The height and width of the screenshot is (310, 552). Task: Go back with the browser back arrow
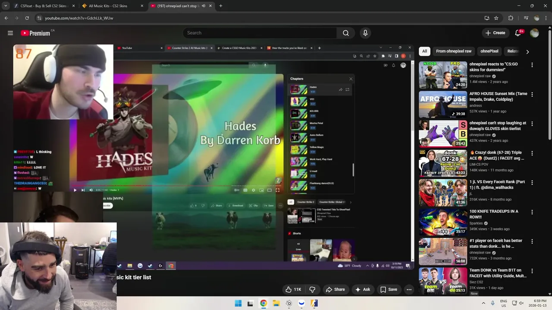(x=6, y=18)
